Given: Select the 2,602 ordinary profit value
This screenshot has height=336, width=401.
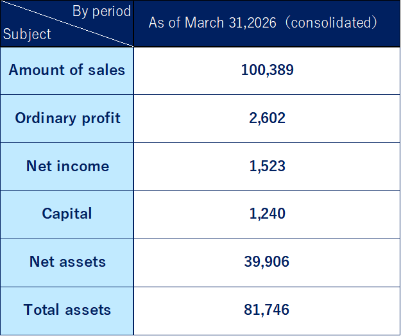Looking at the screenshot, I should click(x=267, y=118).
